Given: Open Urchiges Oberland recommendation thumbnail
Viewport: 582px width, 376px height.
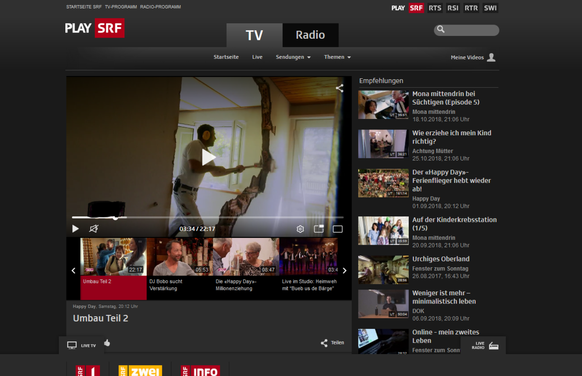Looking at the screenshot, I should coord(383,270).
